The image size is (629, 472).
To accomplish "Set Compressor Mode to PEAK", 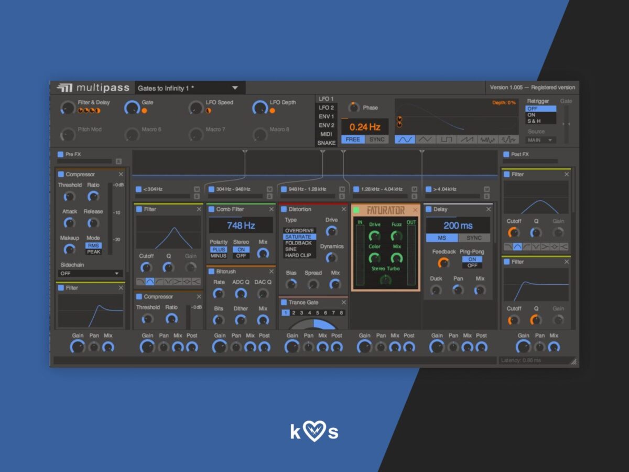I will [x=93, y=252].
